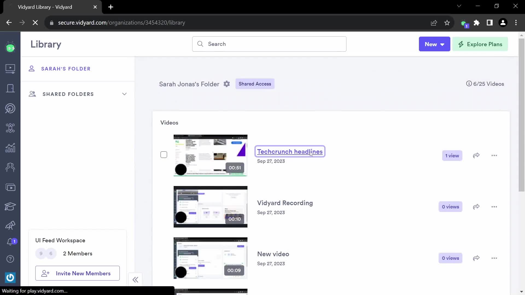Open the graduation cap learning icon
This screenshot has height=295, width=525.
click(x=10, y=206)
